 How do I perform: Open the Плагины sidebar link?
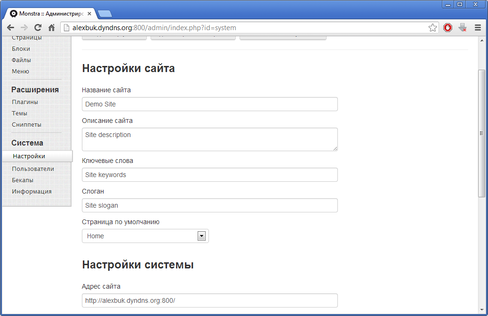point(25,102)
